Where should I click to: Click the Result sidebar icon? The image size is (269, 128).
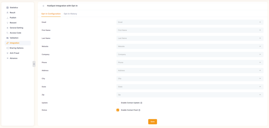(x=7, y=13)
